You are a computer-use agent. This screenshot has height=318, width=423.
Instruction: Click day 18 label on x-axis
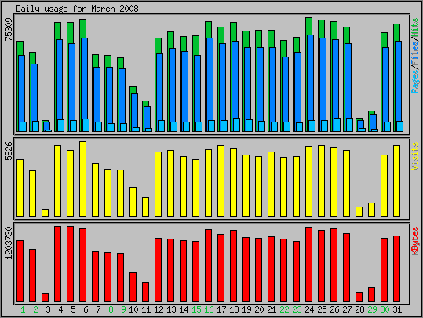pos(234,309)
